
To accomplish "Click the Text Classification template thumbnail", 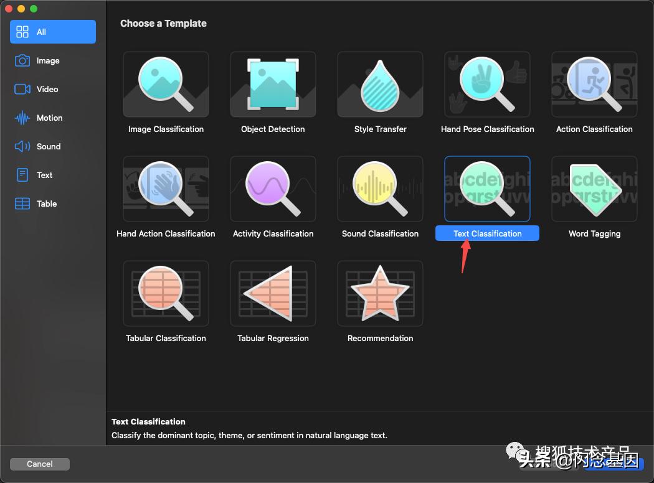I will point(487,189).
